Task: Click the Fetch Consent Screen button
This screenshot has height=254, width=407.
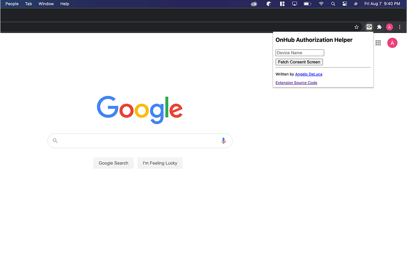Action: click(x=299, y=62)
